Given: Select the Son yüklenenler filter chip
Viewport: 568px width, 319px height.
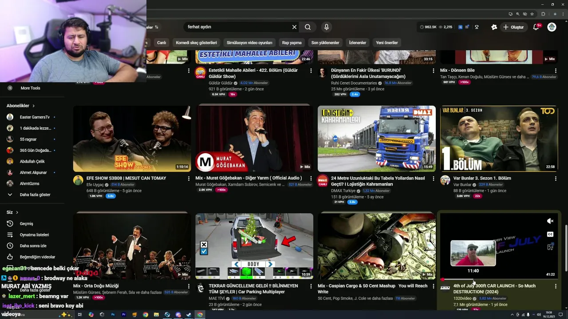Looking at the screenshot, I should [325, 43].
